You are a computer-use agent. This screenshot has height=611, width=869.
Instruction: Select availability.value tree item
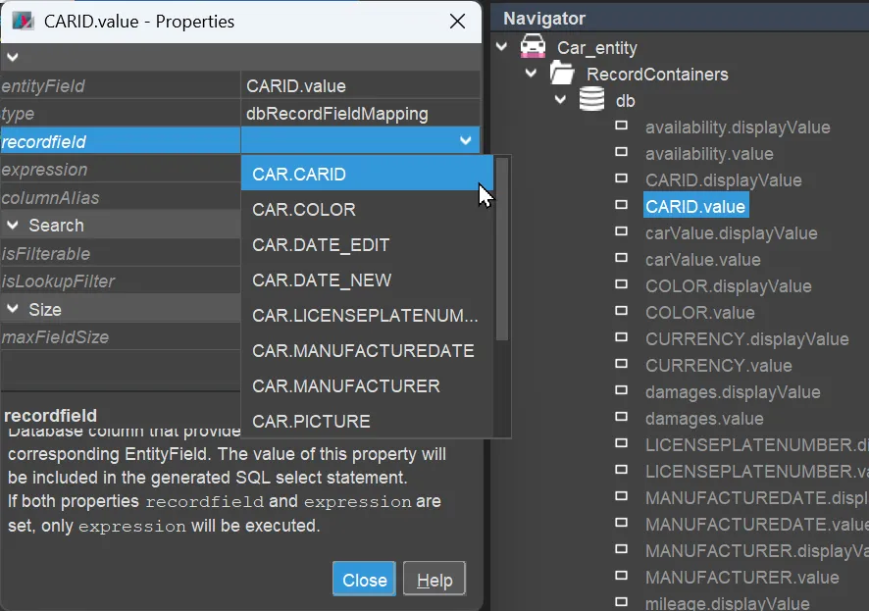click(709, 153)
